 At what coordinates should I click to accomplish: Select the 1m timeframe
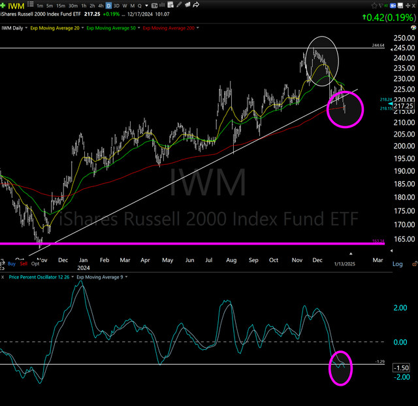pyautogui.click(x=40, y=6)
